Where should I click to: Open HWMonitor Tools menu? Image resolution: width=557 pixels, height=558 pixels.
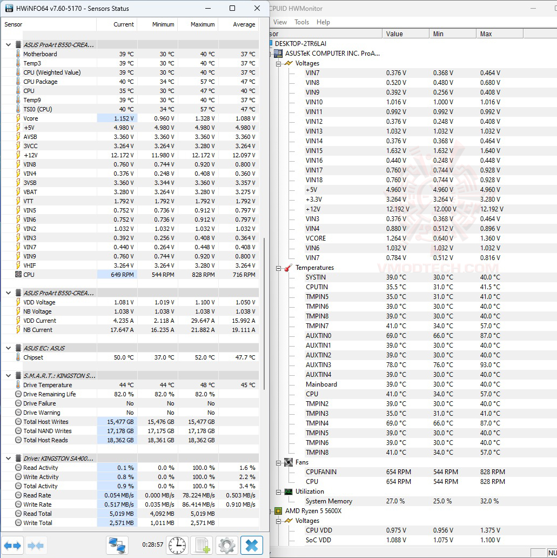(x=301, y=22)
